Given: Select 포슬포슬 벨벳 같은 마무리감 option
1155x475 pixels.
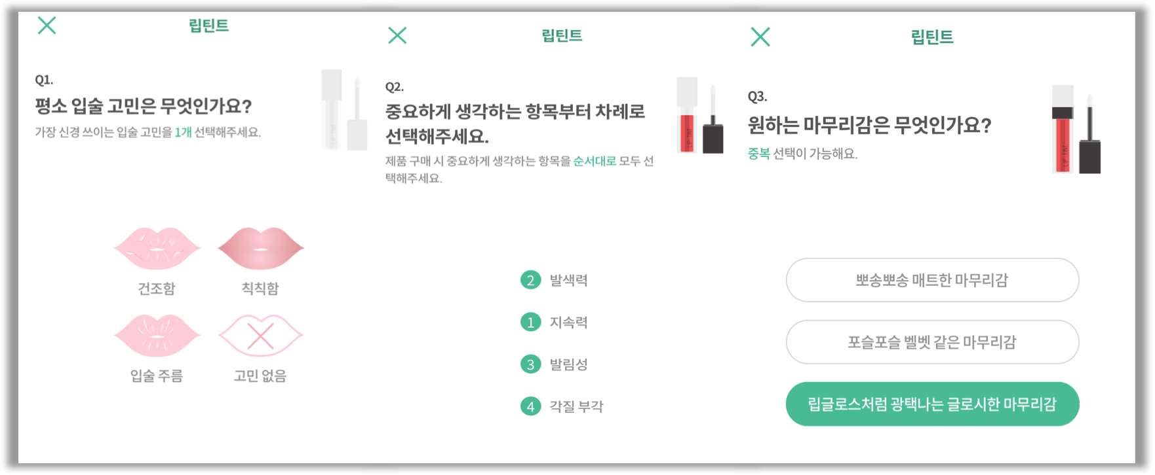Looking at the screenshot, I should click(933, 342).
